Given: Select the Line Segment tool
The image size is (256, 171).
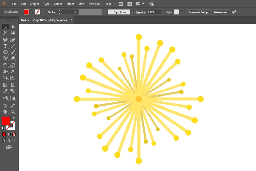Looking at the screenshot, I should coord(13,46).
